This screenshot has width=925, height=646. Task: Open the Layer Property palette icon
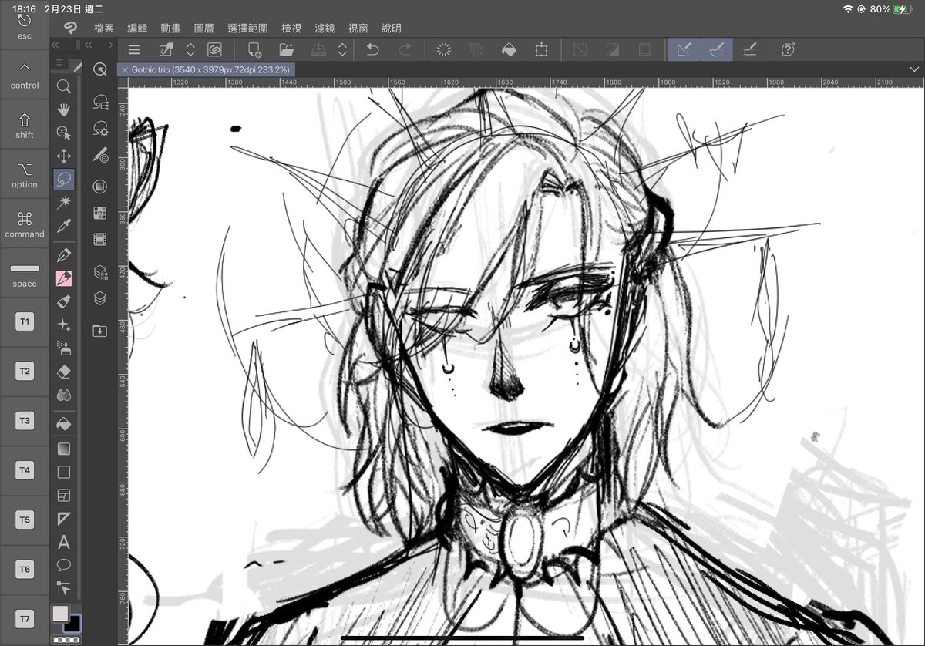click(99, 271)
